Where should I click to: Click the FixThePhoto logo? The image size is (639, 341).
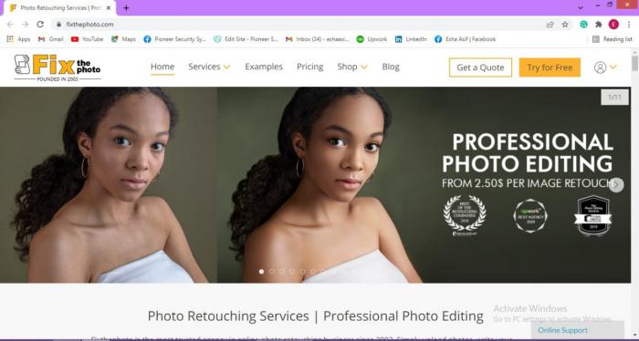click(58, 67)
